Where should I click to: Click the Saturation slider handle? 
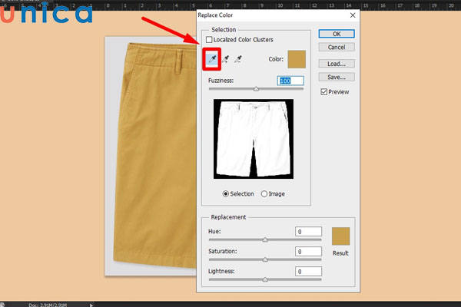pyautogui.click(x=265, y=259)
